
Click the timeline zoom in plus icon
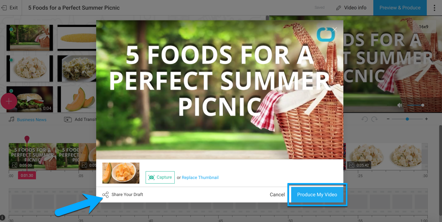pyautogui.click(x=427, y=119)
